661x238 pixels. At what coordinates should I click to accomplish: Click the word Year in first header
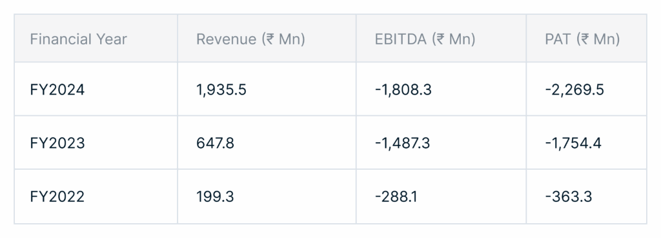112,39
